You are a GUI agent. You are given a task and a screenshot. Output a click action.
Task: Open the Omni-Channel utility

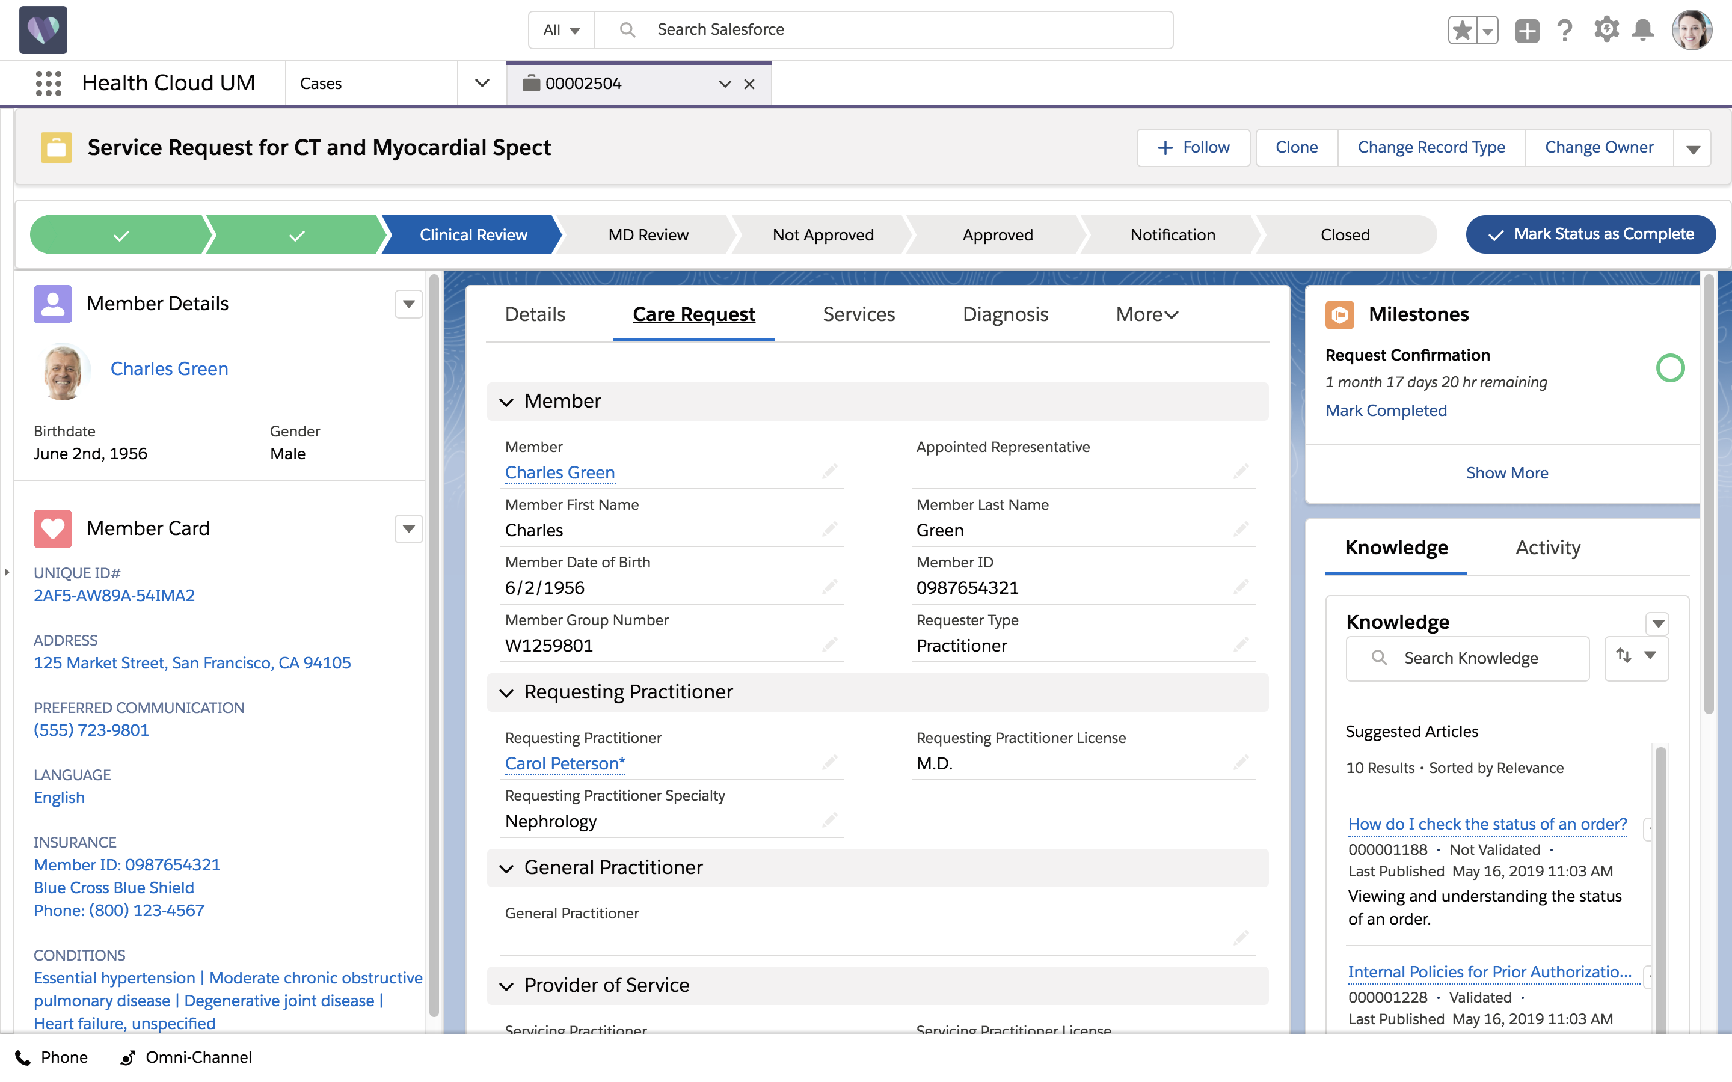185,1058
